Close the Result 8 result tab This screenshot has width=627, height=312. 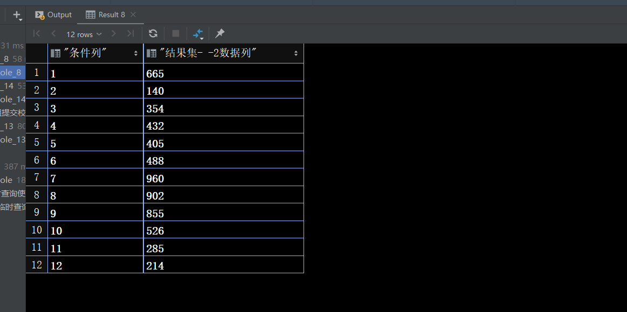(x=133, y=15)
